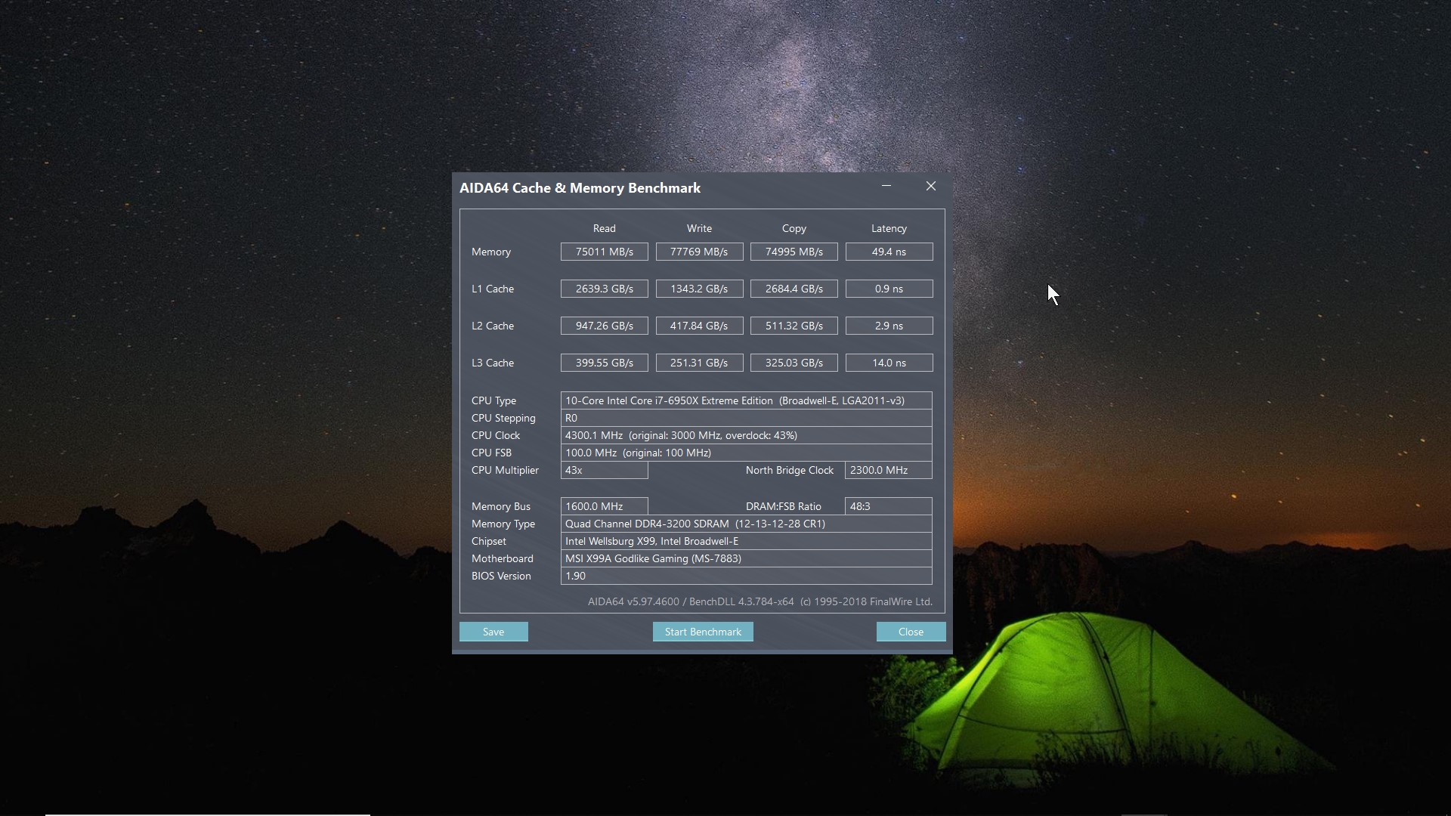Click Start Benchmark button

(x=703, y=632)
